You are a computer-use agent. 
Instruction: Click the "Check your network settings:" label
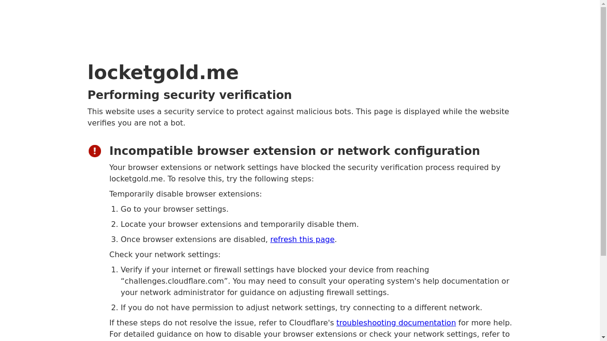[165, 255]
